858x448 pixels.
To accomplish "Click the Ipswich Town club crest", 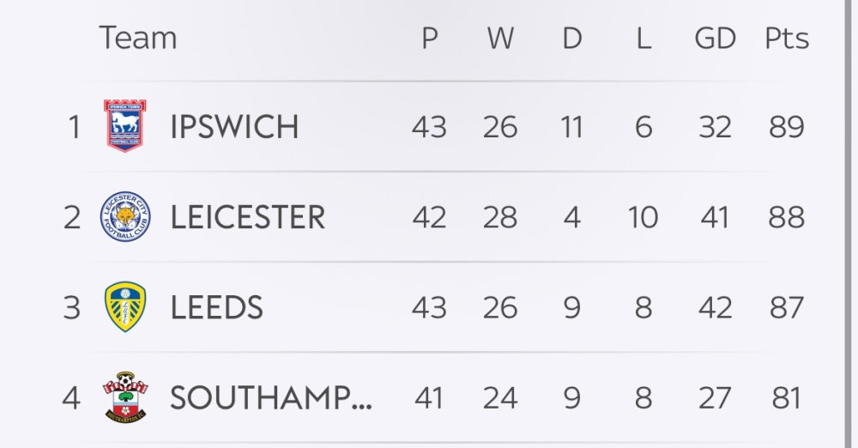I will click(124, 126).
